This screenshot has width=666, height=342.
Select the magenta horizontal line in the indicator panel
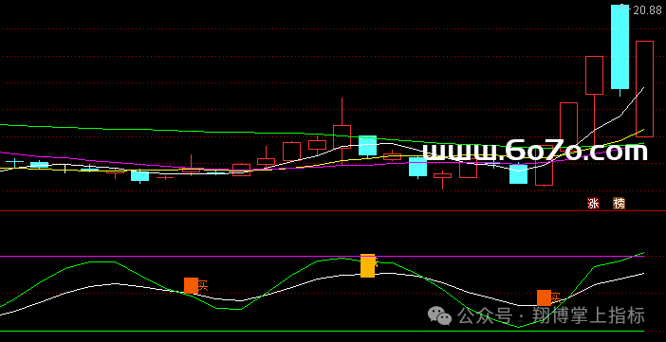(x=322, y=257)
